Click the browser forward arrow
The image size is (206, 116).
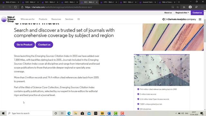10,7
